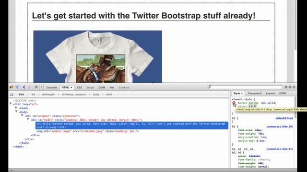The image size is (307, 172).
Task: Collapse the div id mydiv node
Action: tap(28, 119)
